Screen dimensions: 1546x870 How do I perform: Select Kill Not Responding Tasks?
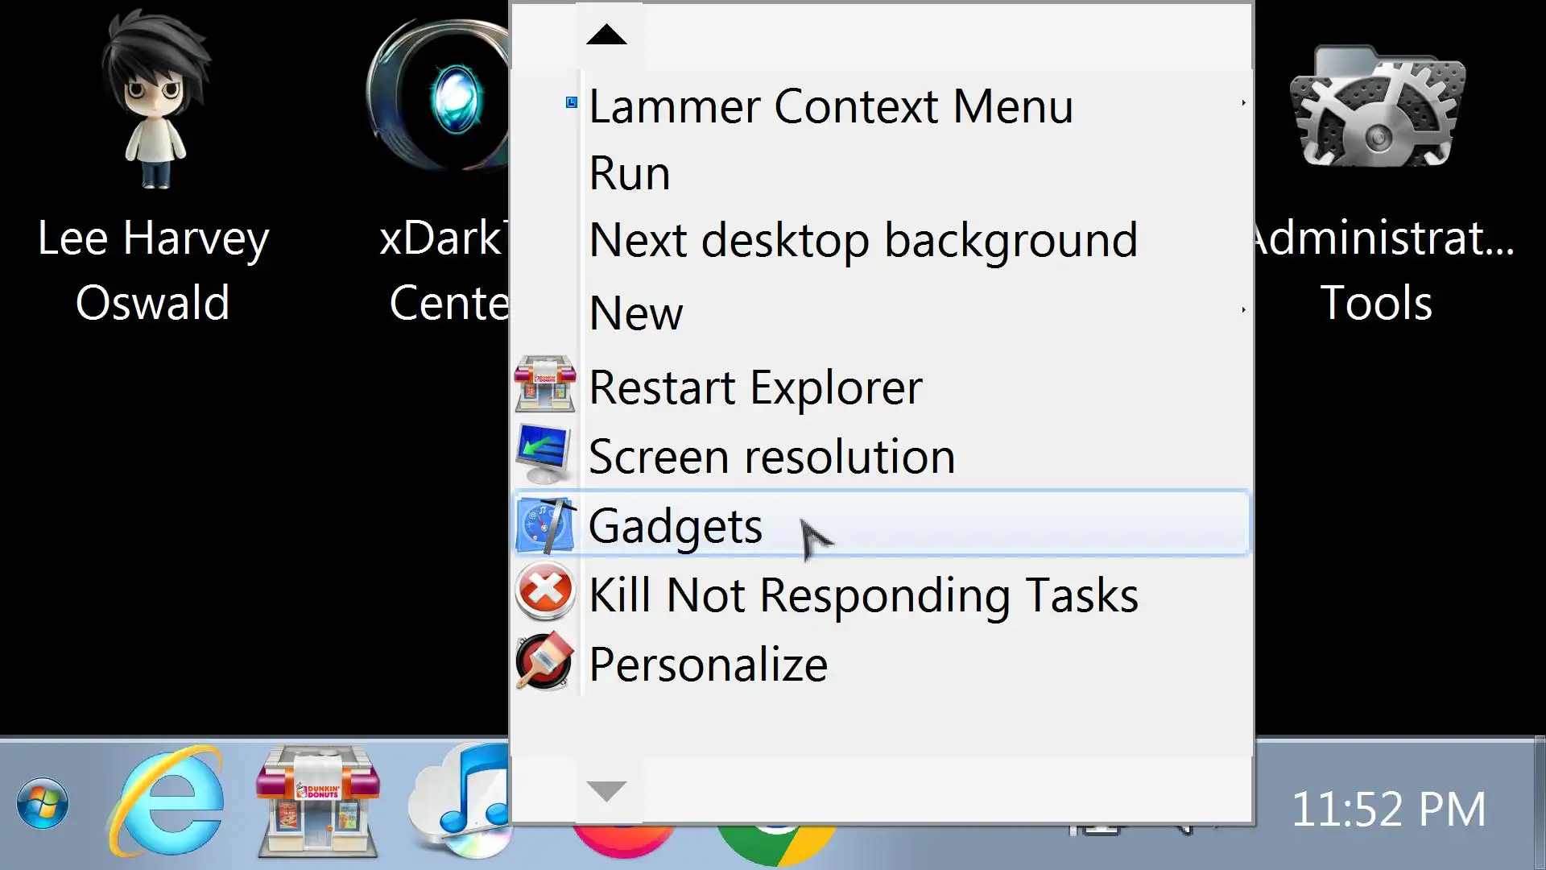(863, 596)
